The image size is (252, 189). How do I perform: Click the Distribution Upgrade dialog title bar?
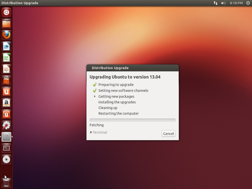[133, 68]
